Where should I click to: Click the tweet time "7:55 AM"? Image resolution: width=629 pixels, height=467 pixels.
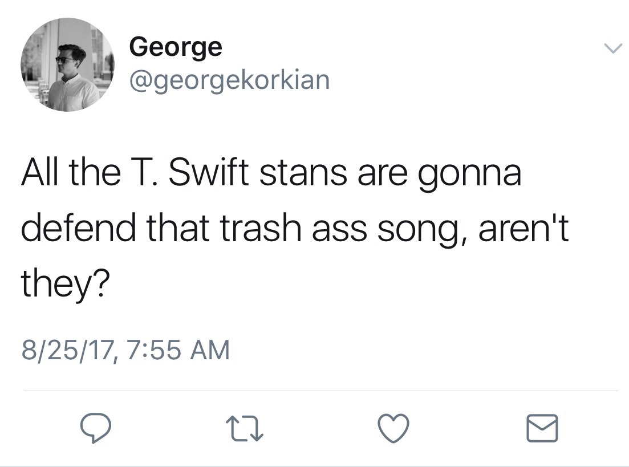pos(176,350)
